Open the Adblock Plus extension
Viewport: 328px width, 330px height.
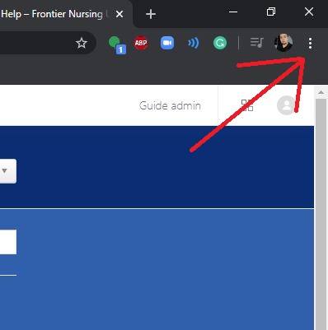(x=141, y=43)
